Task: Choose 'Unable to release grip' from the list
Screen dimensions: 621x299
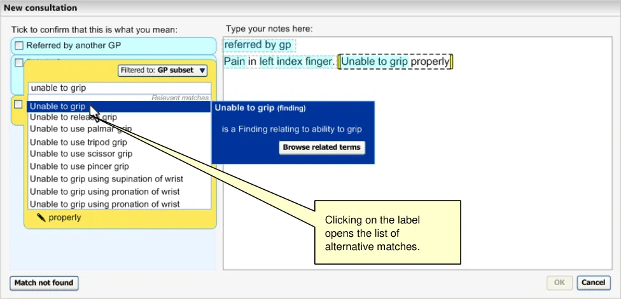Action: coord(73,117)
